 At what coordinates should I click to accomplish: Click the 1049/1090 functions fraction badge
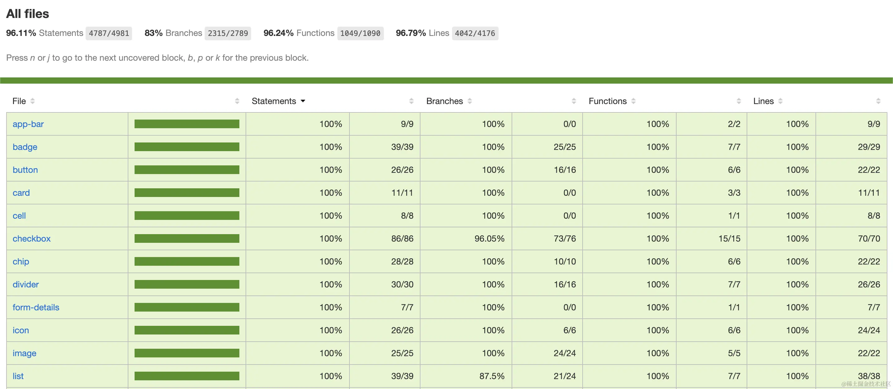pos(360,33)
